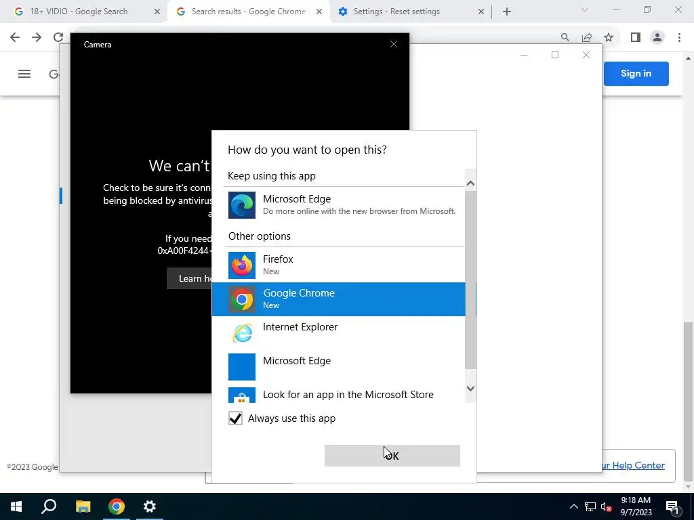Open Settings gear in the taskbar
The width and height of the screenshot is (694, 520).
[x=150, y=506]
